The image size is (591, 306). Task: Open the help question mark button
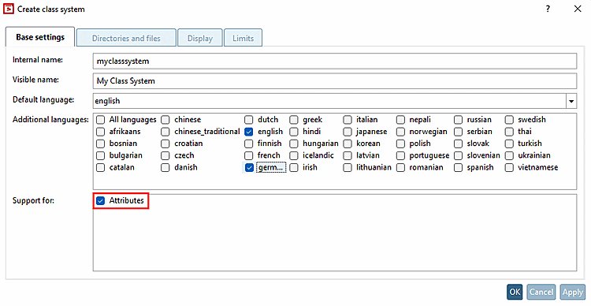[x=548, y=9]
